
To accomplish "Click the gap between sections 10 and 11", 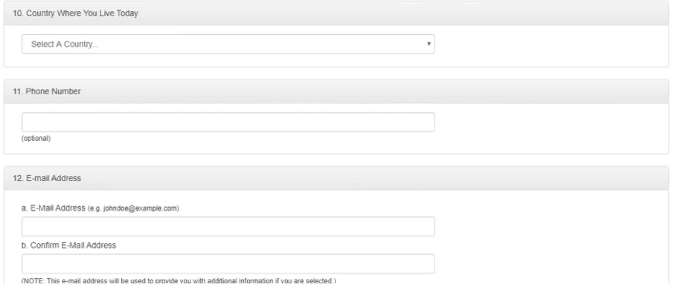I will coord(336,73).
